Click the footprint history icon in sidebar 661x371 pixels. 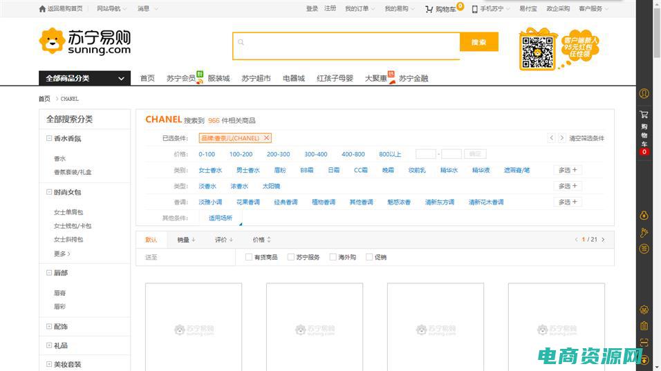(x=644, y=232)
